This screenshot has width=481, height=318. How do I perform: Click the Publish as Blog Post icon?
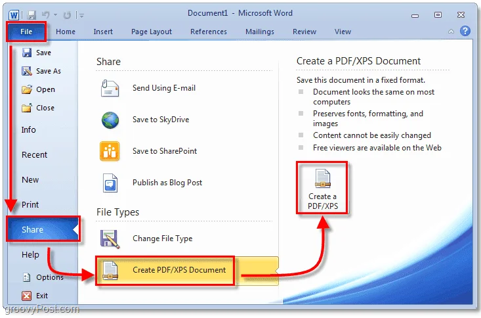pyautogui.click(x=110, y=183)
